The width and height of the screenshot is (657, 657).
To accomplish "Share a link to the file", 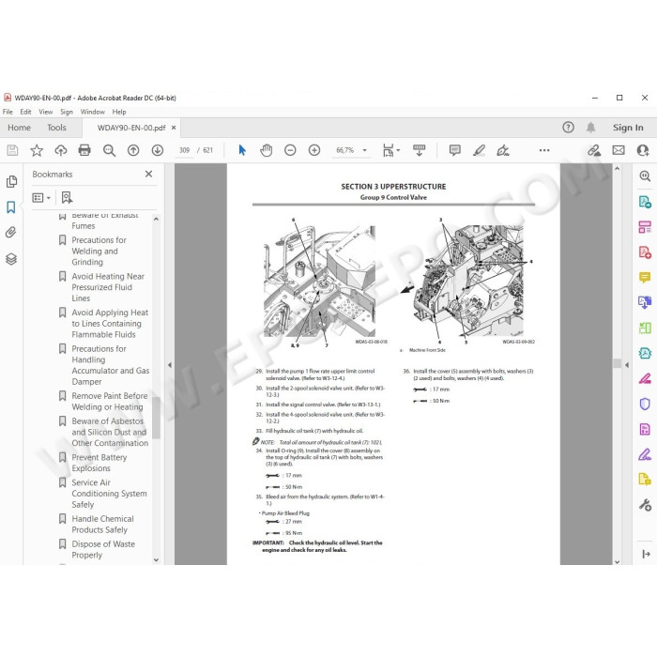I will (x=594, y=150).
